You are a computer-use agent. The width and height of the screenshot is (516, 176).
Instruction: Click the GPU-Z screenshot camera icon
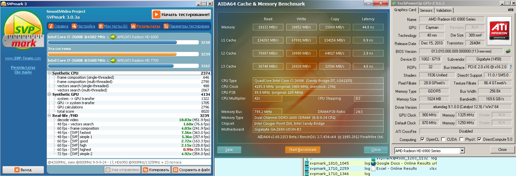pos(510,10)
